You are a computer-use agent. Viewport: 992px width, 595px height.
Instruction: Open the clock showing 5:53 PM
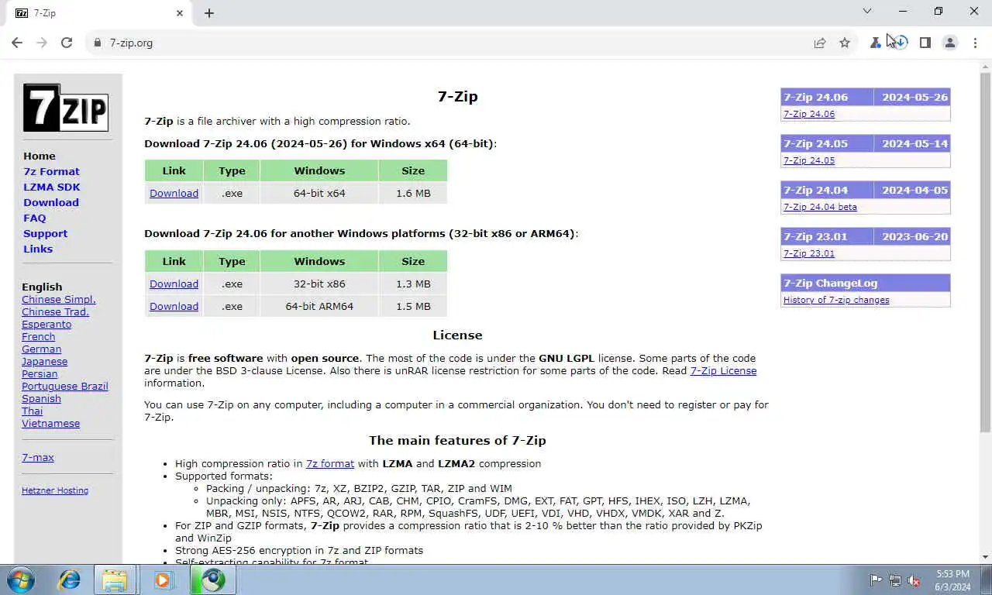click(x=952, y=580)
